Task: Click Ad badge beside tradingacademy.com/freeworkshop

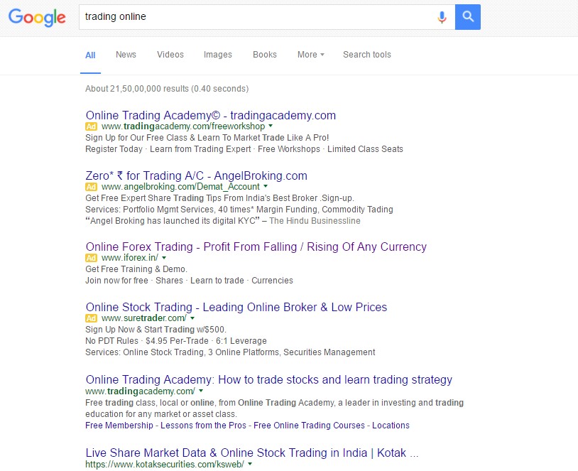Action: [x=92, y=126]
